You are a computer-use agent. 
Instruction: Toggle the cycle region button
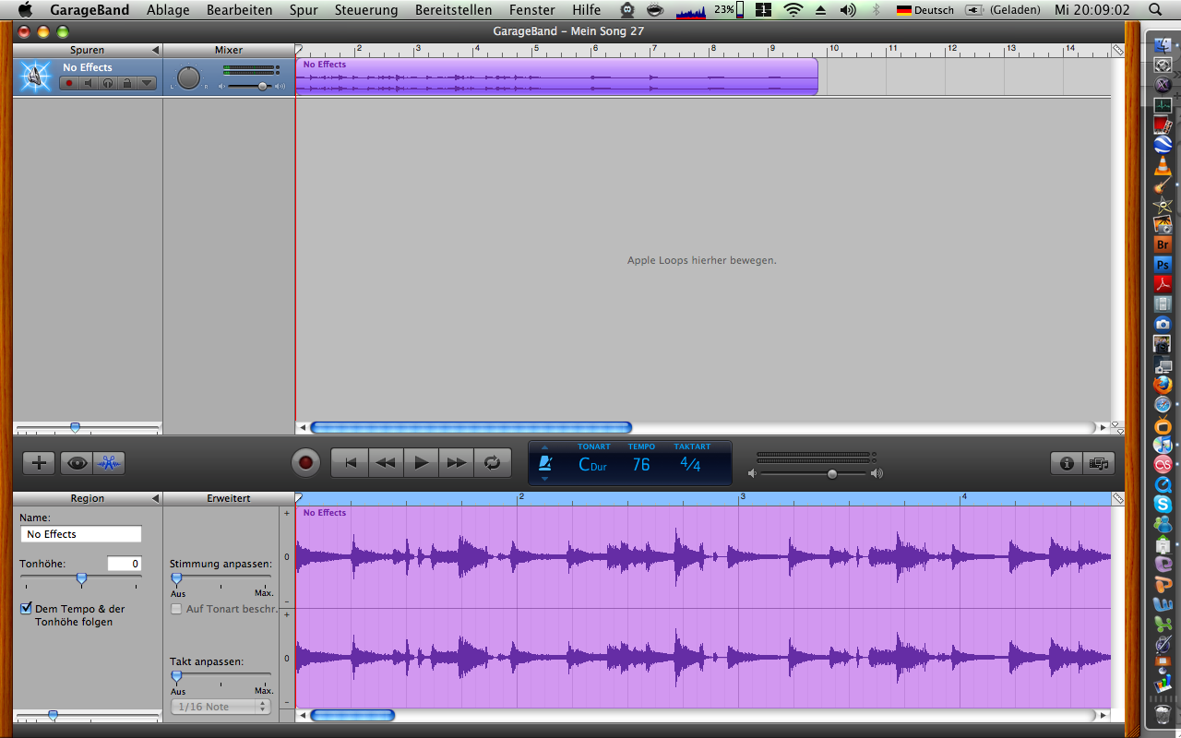point(493,462)
